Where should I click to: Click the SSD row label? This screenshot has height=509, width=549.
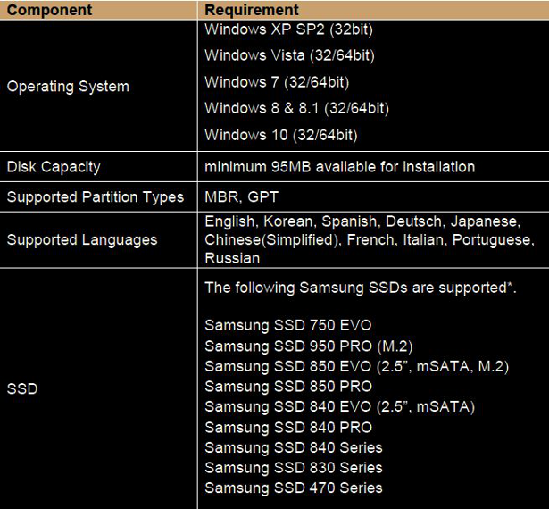pyautogui.click(x=21, y=389)
